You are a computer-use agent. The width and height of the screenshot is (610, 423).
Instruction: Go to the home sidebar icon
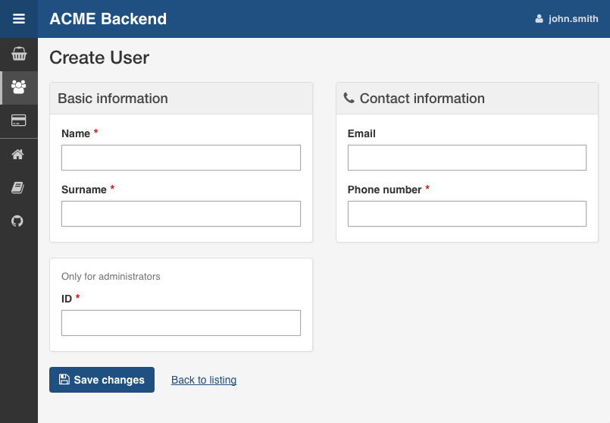18,155
